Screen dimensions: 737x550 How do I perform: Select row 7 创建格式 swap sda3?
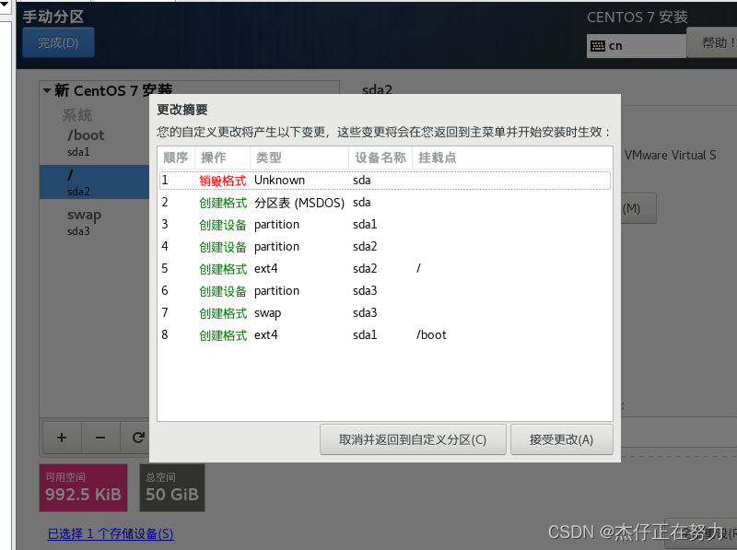(x=385, y=313)
